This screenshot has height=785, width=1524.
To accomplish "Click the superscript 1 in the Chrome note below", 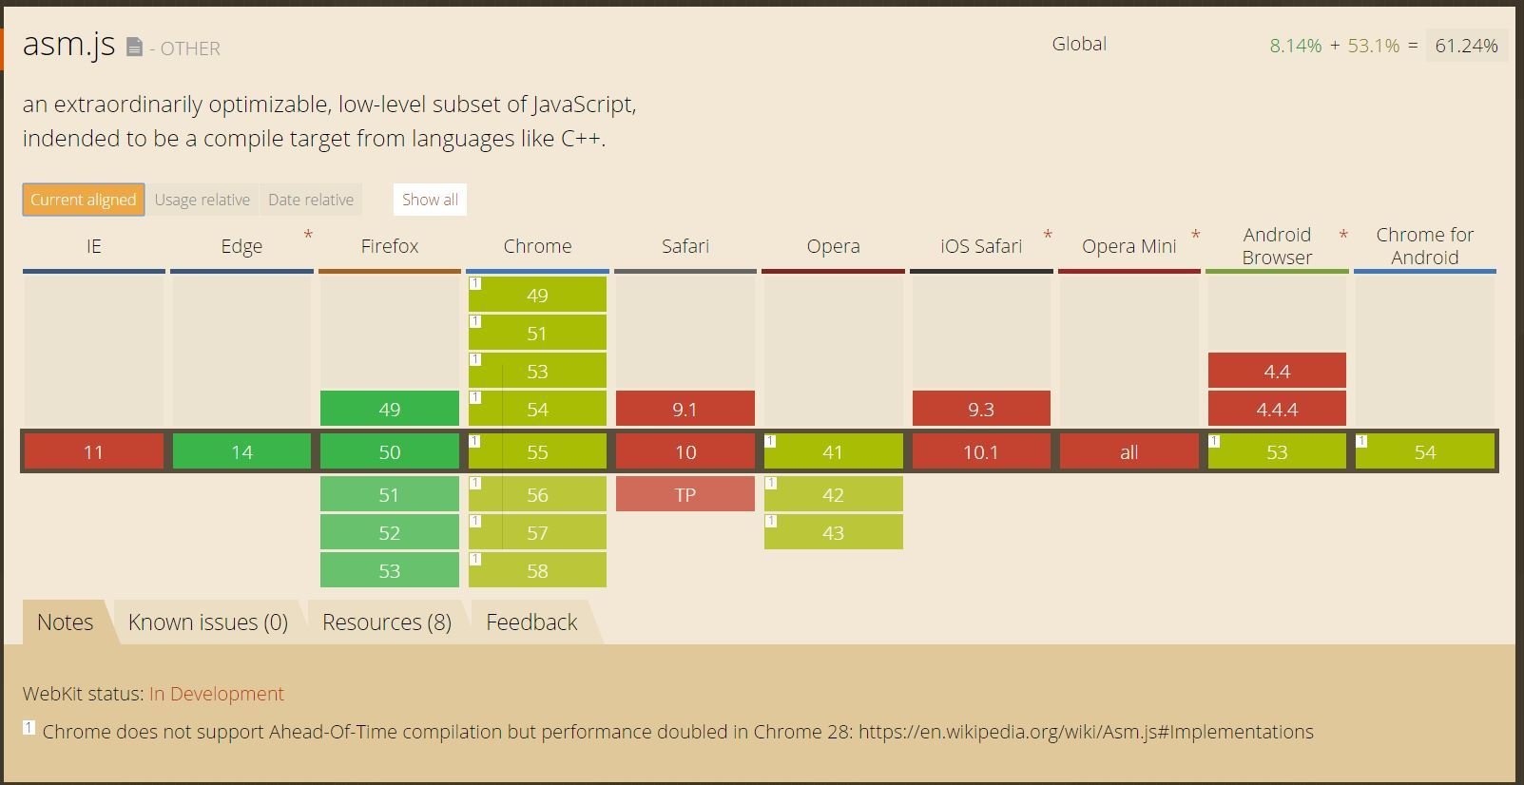I will (29, 725).
